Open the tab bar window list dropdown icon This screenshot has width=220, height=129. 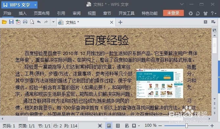[213, 22]
